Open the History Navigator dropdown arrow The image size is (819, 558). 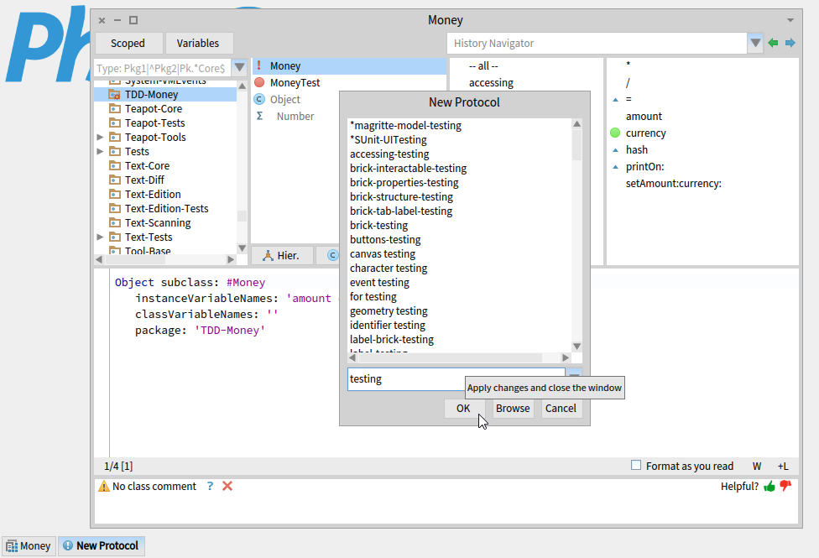coord(755,43)
